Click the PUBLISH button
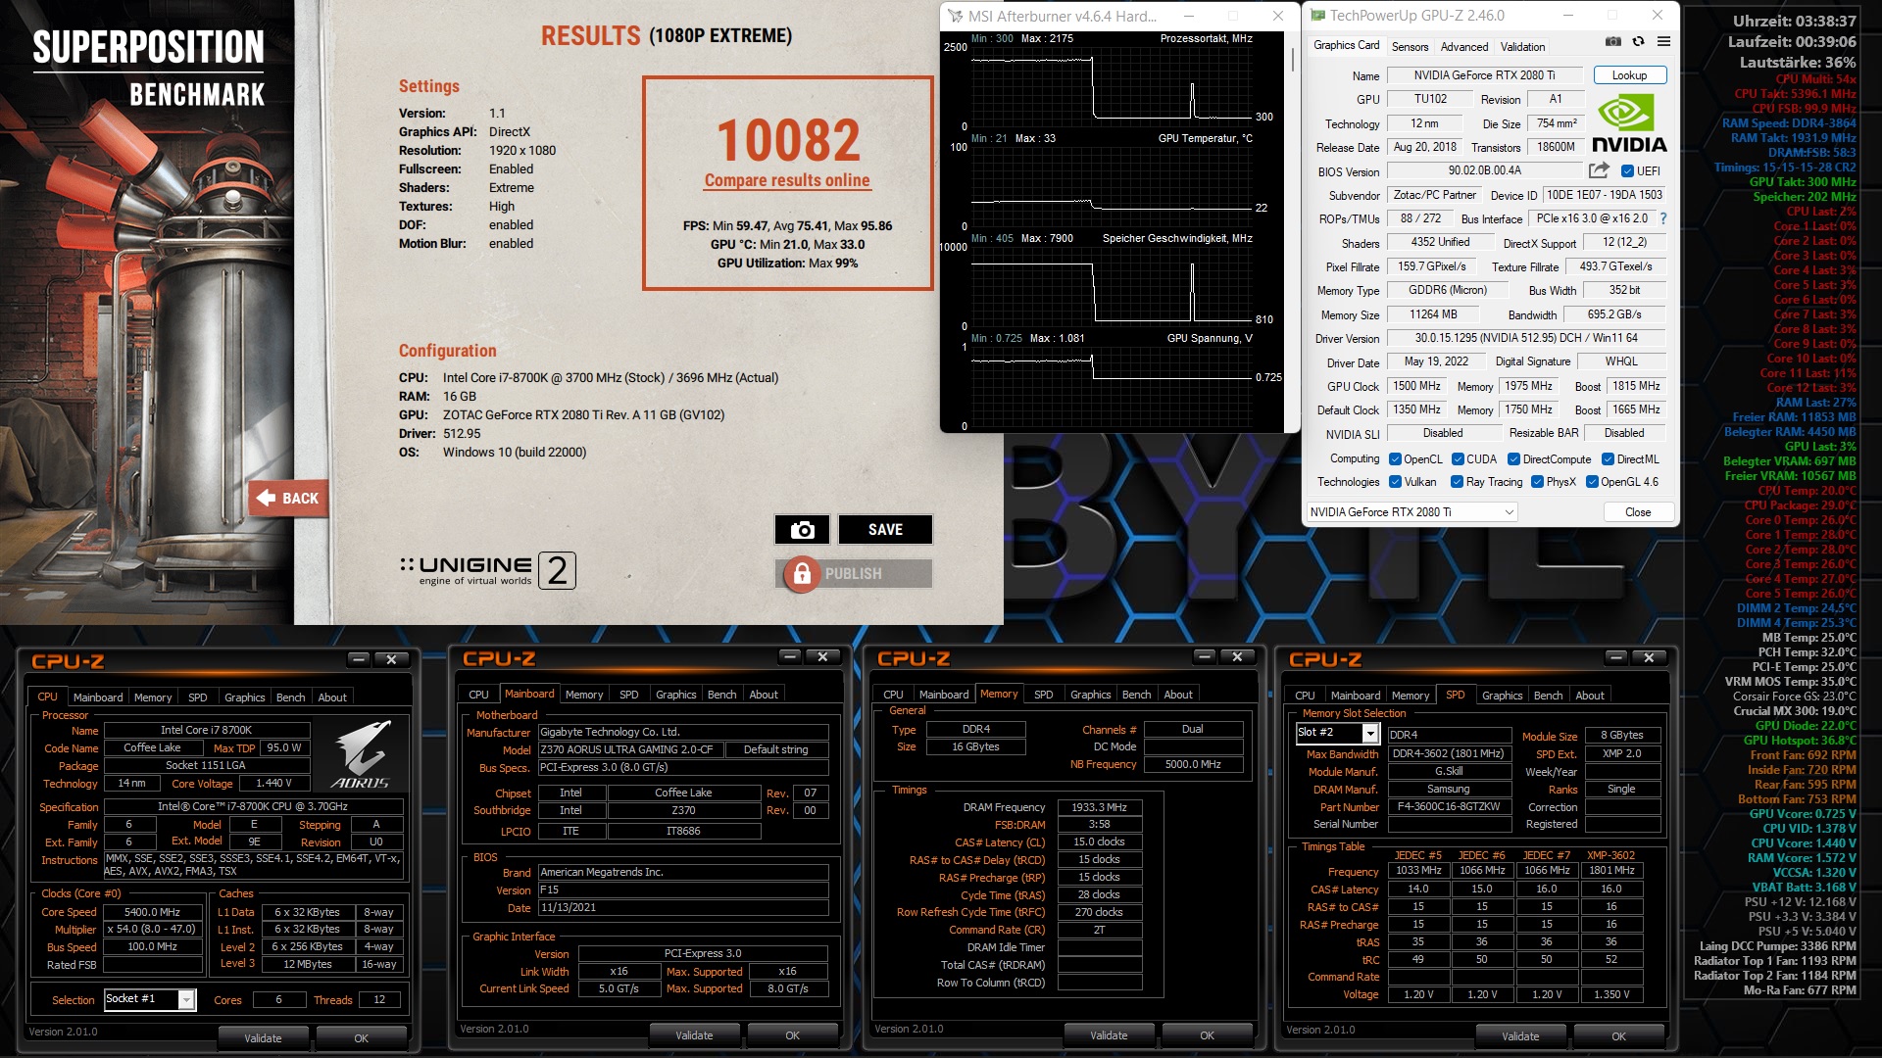Viewport: 1882px width, 1058px height. (854, 573)
